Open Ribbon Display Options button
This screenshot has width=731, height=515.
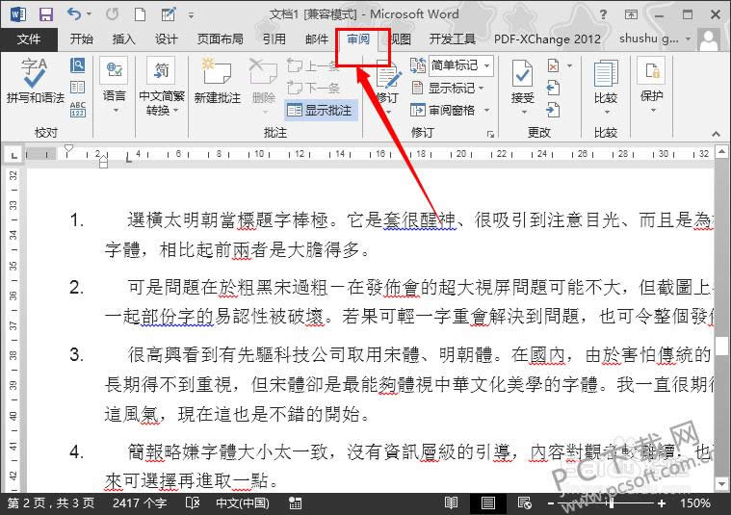631,14
